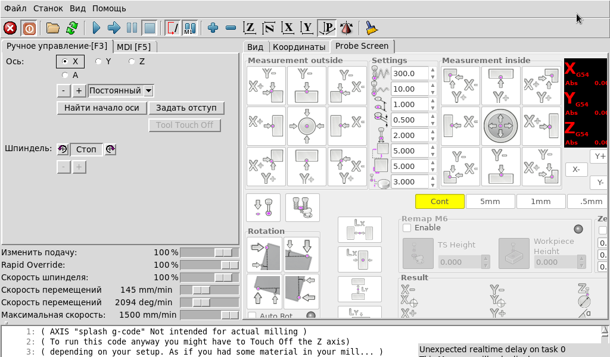610x357 pixels.
Task: Enable the Remap M6 checkbox
Action: pos(407,228)
